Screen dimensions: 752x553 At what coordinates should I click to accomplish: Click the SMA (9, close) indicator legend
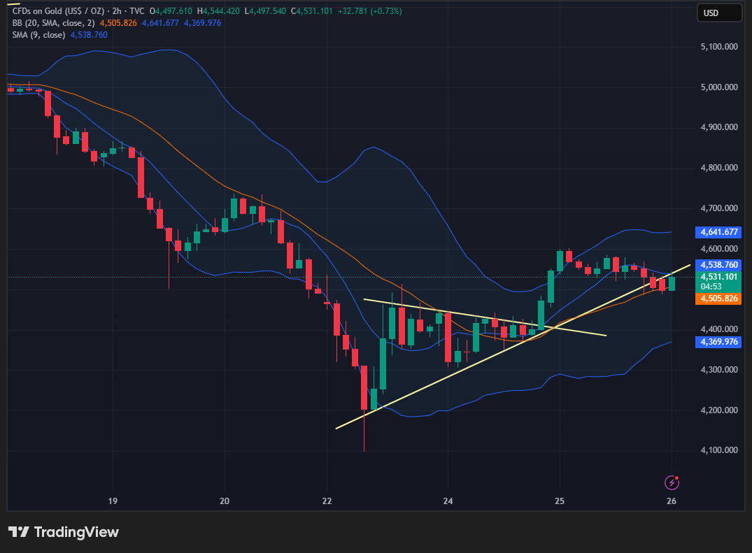pos(38,34)
